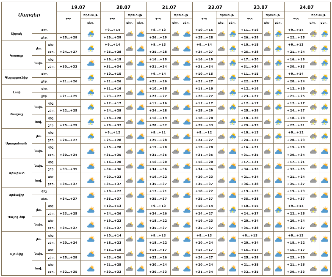332x277 pixels.
Task: Click Կոտայք նախ. weather icon for 19.07
Action: tap(91, 63)
